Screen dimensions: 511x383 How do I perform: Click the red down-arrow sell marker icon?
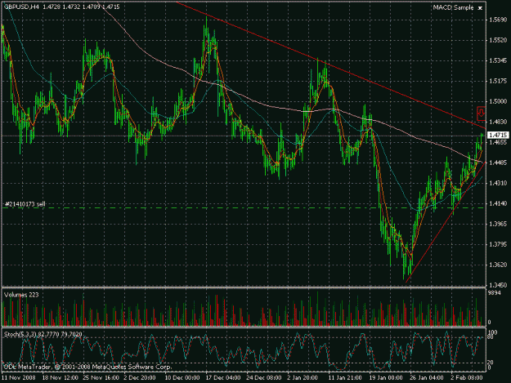[x=481, y=114]
